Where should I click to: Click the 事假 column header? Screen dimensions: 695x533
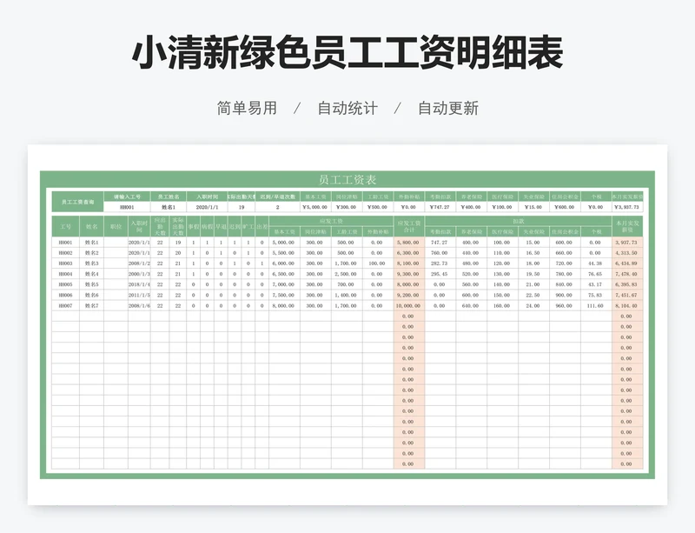point(193,227)
